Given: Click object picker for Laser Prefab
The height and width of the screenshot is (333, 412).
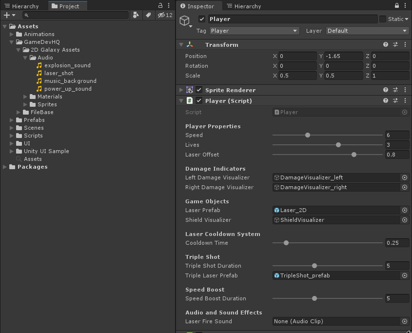Looking at the screenshot, I should (x=405, y=210).
